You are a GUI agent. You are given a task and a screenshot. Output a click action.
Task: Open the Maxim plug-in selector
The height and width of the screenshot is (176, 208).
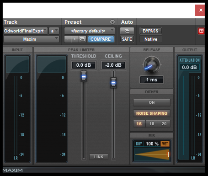[31, 39]
